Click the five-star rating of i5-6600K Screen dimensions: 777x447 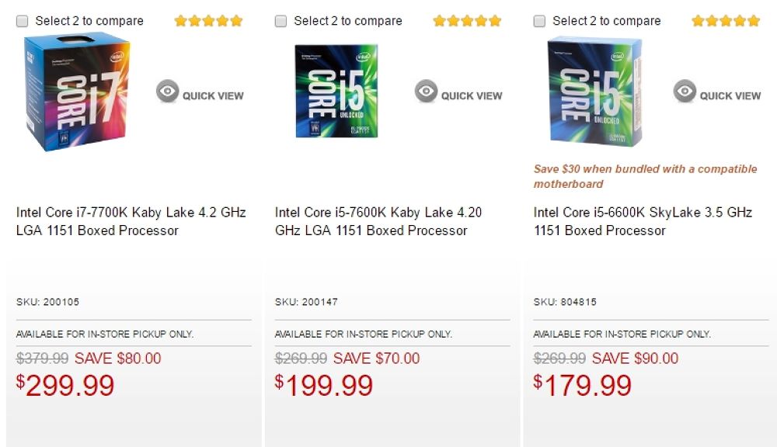click(x=726, y=21)
